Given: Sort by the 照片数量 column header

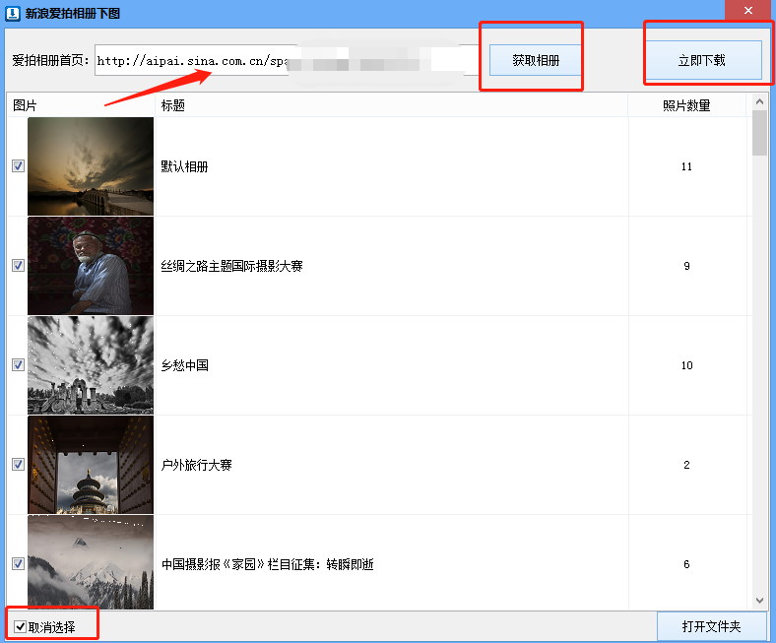Looking at the screenshot, I should (686, 105).
